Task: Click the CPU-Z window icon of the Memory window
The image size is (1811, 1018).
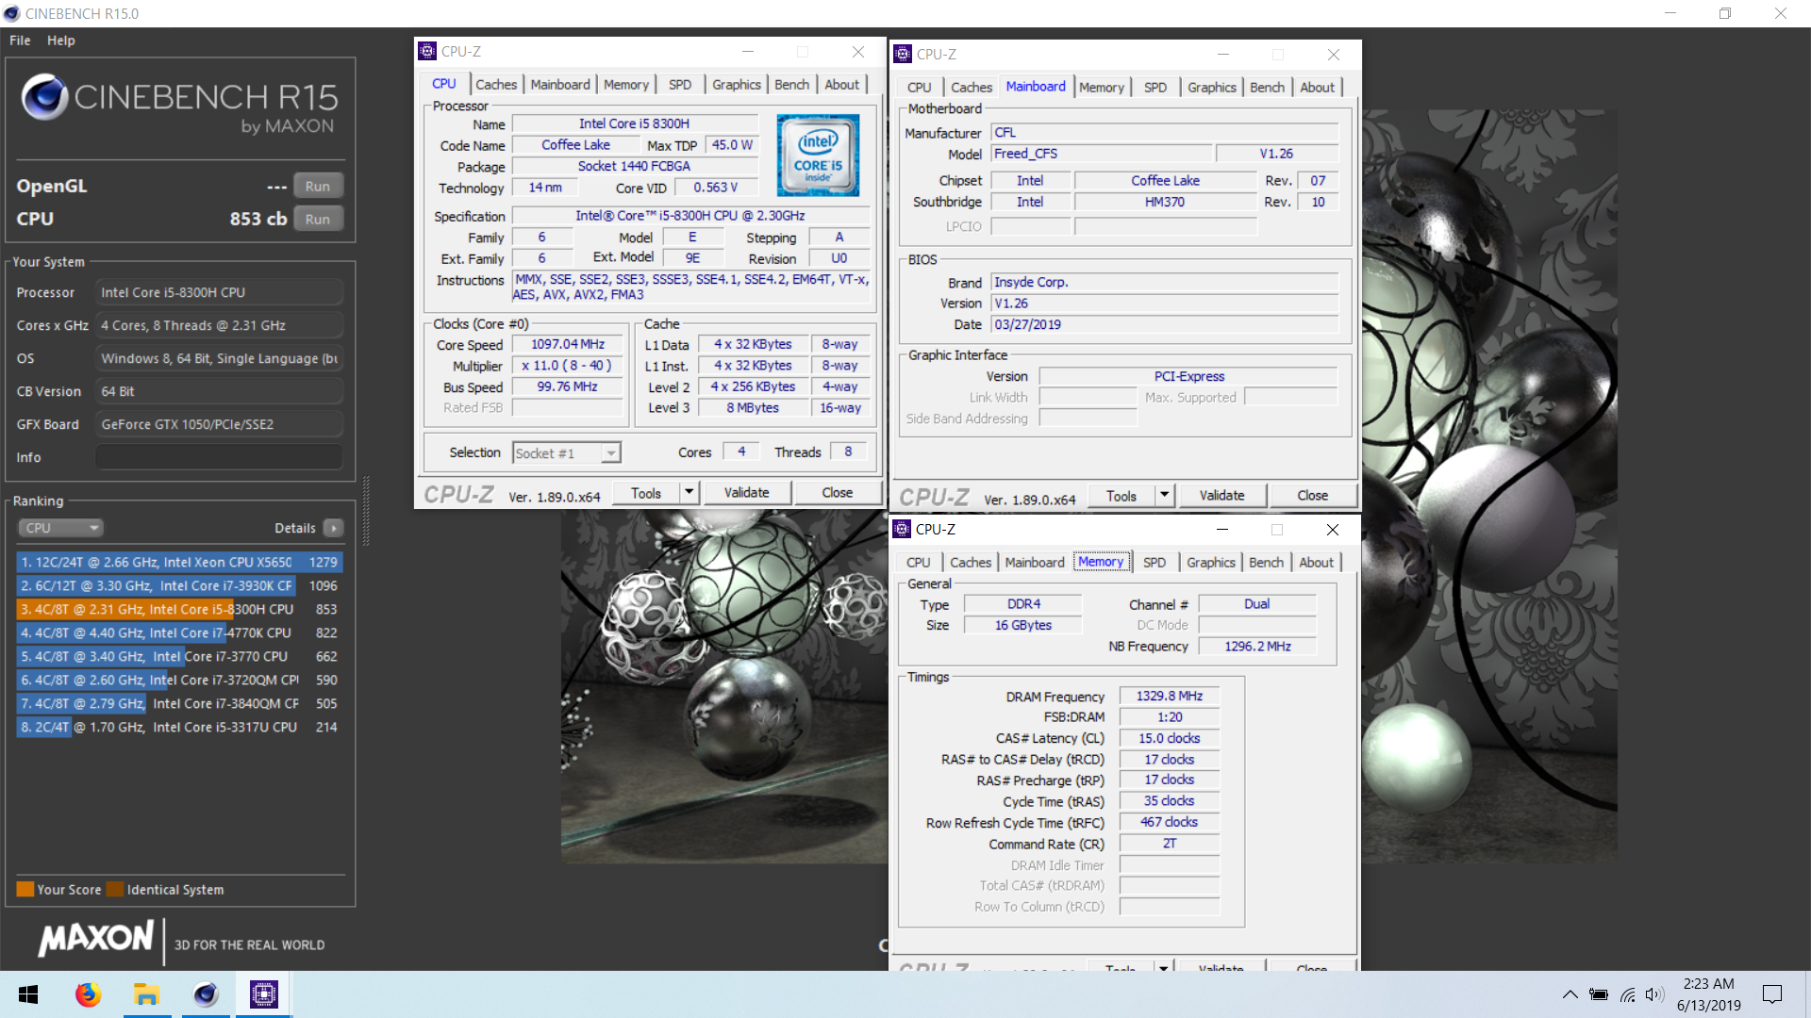Action: (x=903, y=529)
